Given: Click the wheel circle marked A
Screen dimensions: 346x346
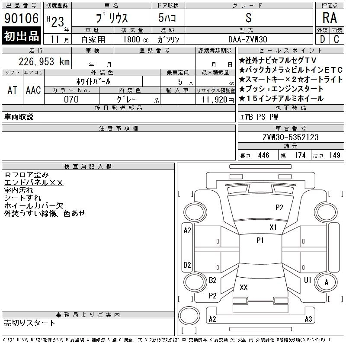Looking at the screenshot, I should click(x=327, y=282).
